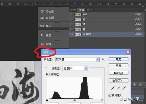
Task: Switch to the Layers (图层) tab
Action: tap(73, 10)
